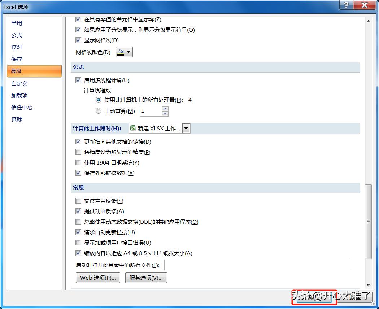The height and width of the screenshot is (309, 379).
Task: Click the manual thread count input field
Action: click(151, 111)
